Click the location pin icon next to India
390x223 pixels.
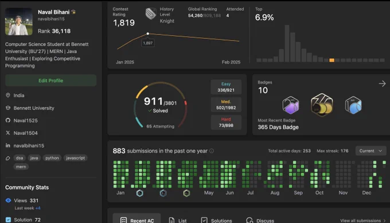coord(8,95)
